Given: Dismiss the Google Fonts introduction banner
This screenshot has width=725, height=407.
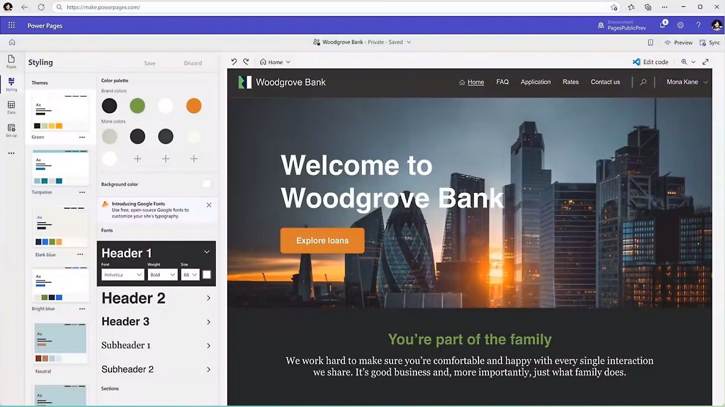Looking at the screenshot, I should [x=209, y=205].
